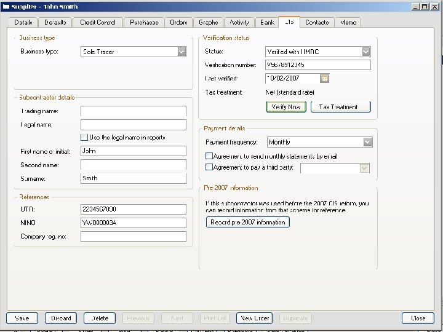Click the Verify Now button
Image resolution: width=443 pixels, height=332 pixels.
(286, 107)
